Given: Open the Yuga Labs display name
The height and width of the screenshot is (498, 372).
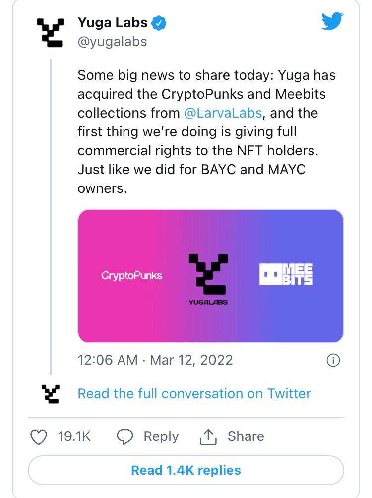Looking at the screenshot, I should [113, 23].
